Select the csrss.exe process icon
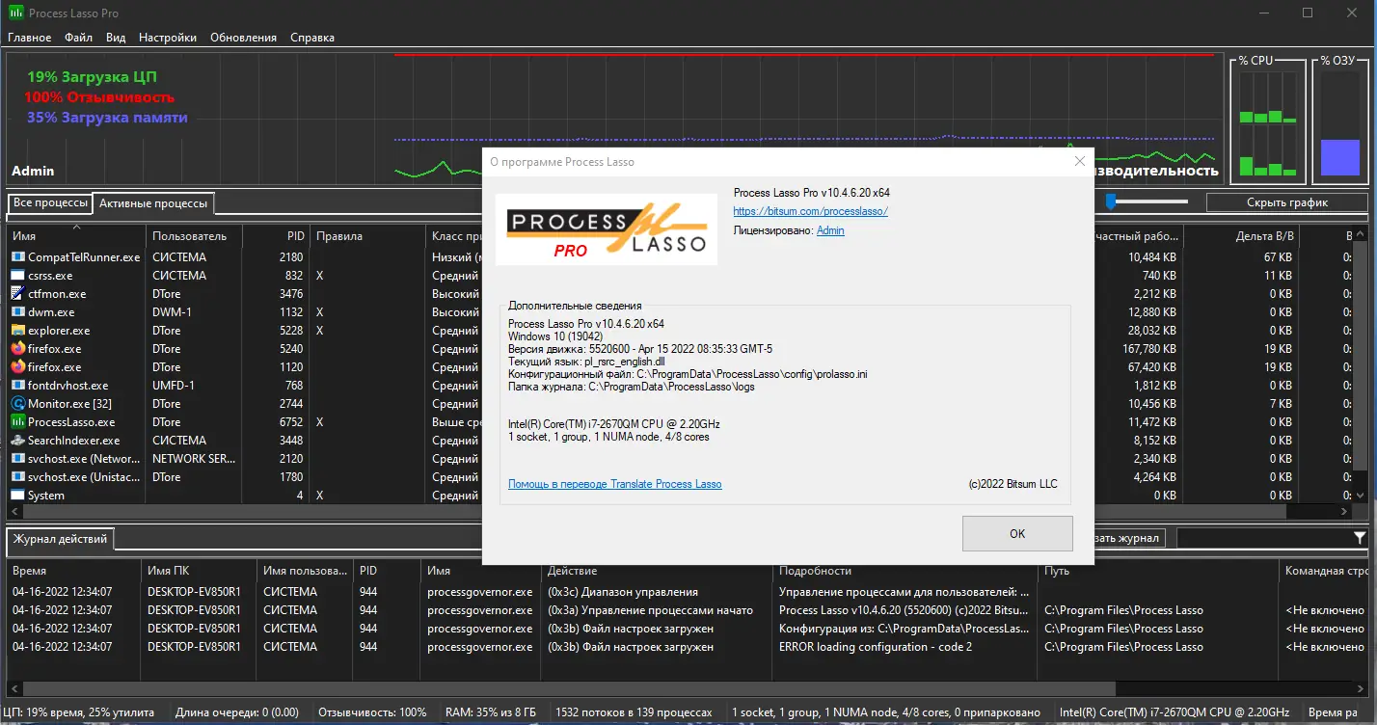 (x=18, y=276)
